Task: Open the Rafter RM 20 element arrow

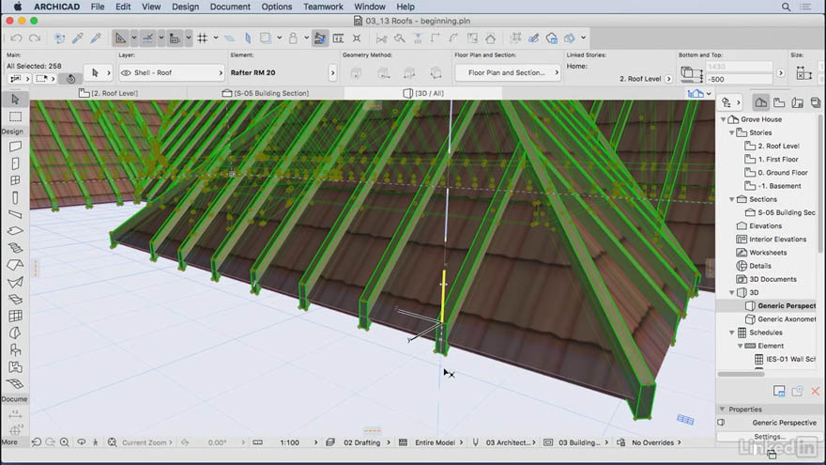Action: [332, 72]
